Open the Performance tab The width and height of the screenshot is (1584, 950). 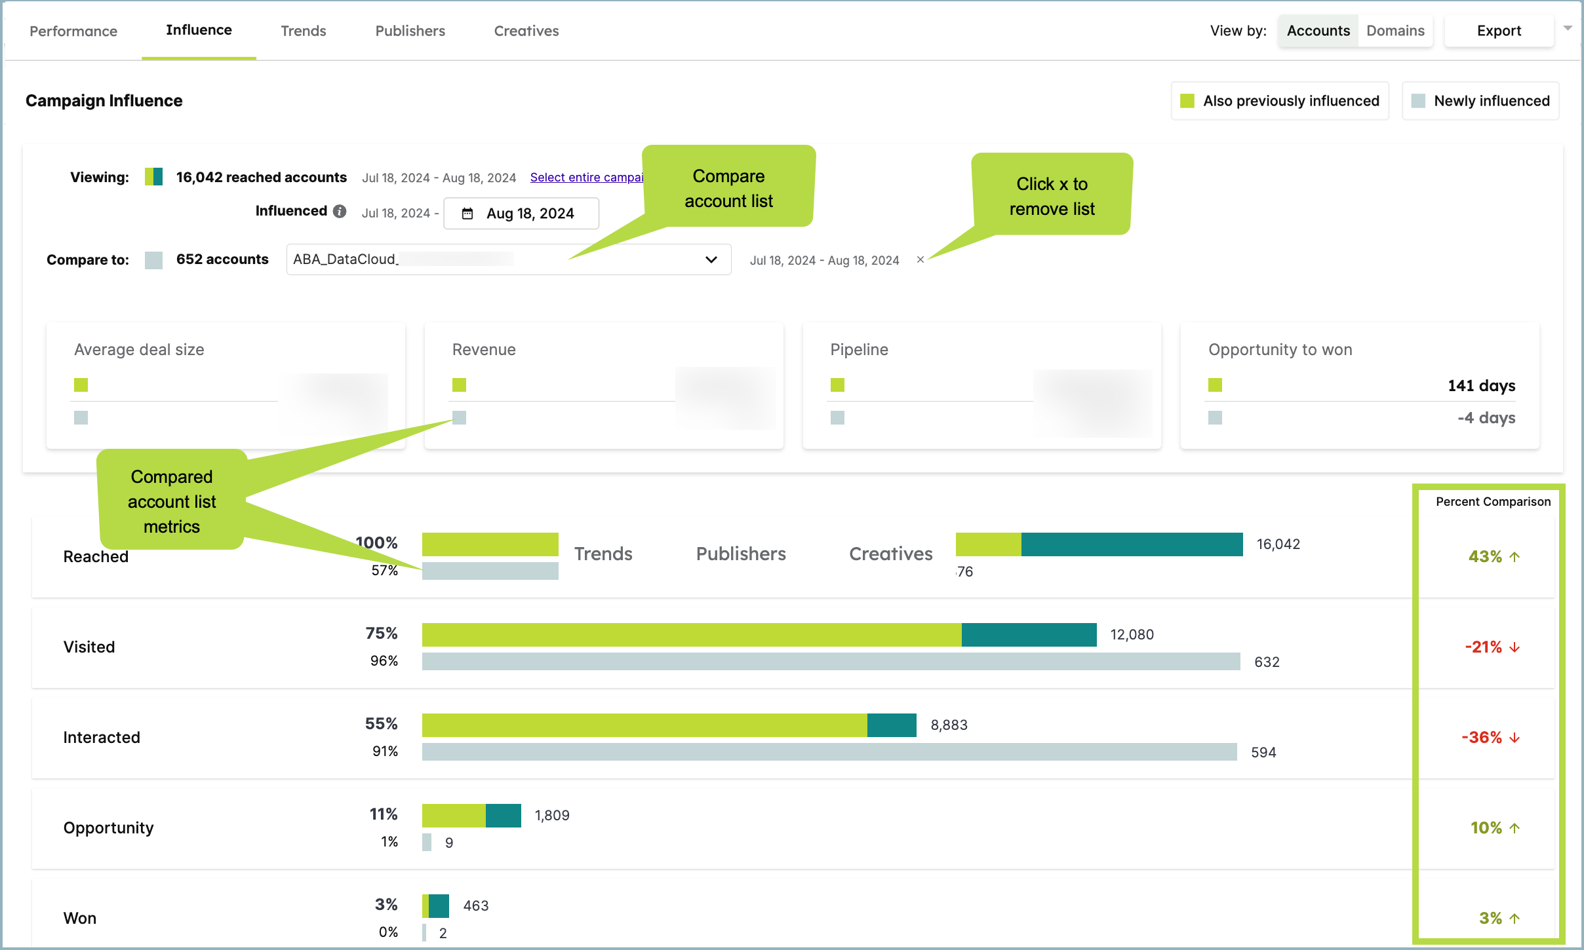tap(73, 31)
